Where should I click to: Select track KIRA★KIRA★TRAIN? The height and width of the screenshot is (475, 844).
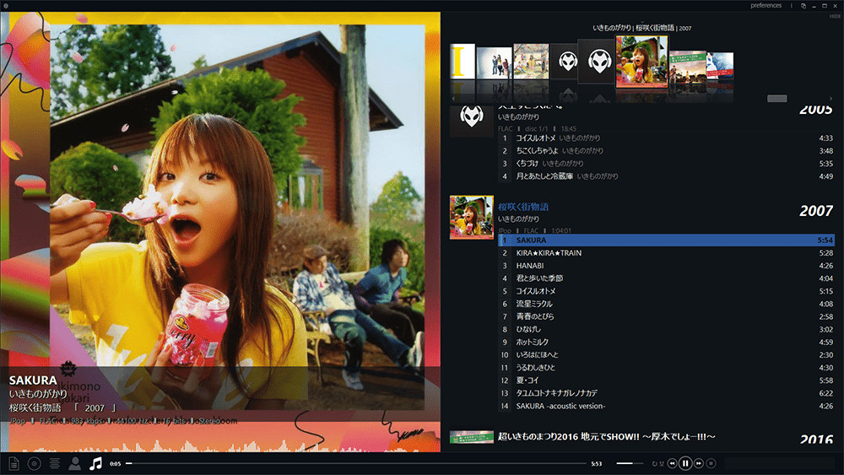pos(667,253)
